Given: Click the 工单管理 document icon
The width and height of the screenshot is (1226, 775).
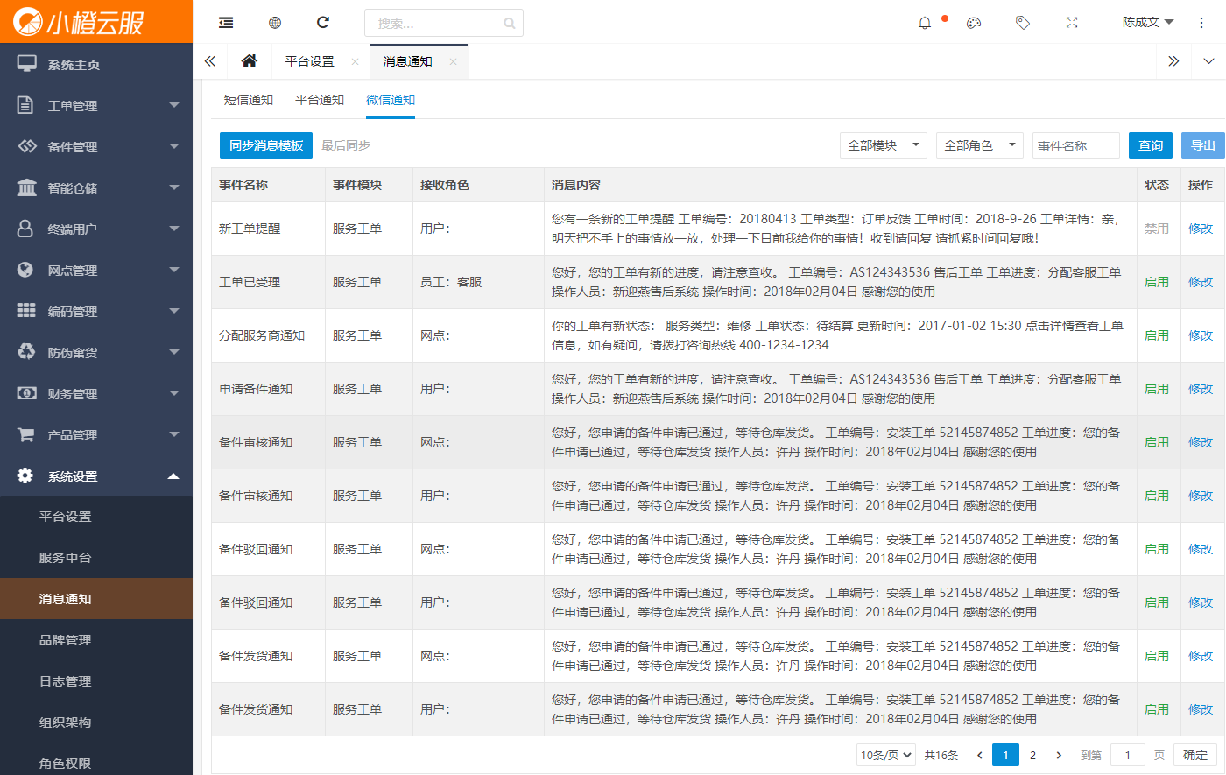Looking at the screenshot, I should coord(26,105).
